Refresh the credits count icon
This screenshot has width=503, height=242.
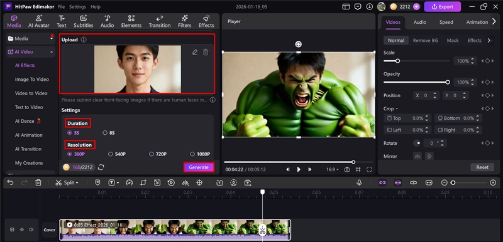click(x=101, y=167)
